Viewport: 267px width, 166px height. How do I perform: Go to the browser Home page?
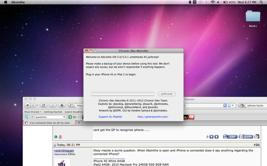[62, 105]
